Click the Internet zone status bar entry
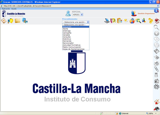The height and width of the screenshot is (115, 160). click(x=123, y=113)
